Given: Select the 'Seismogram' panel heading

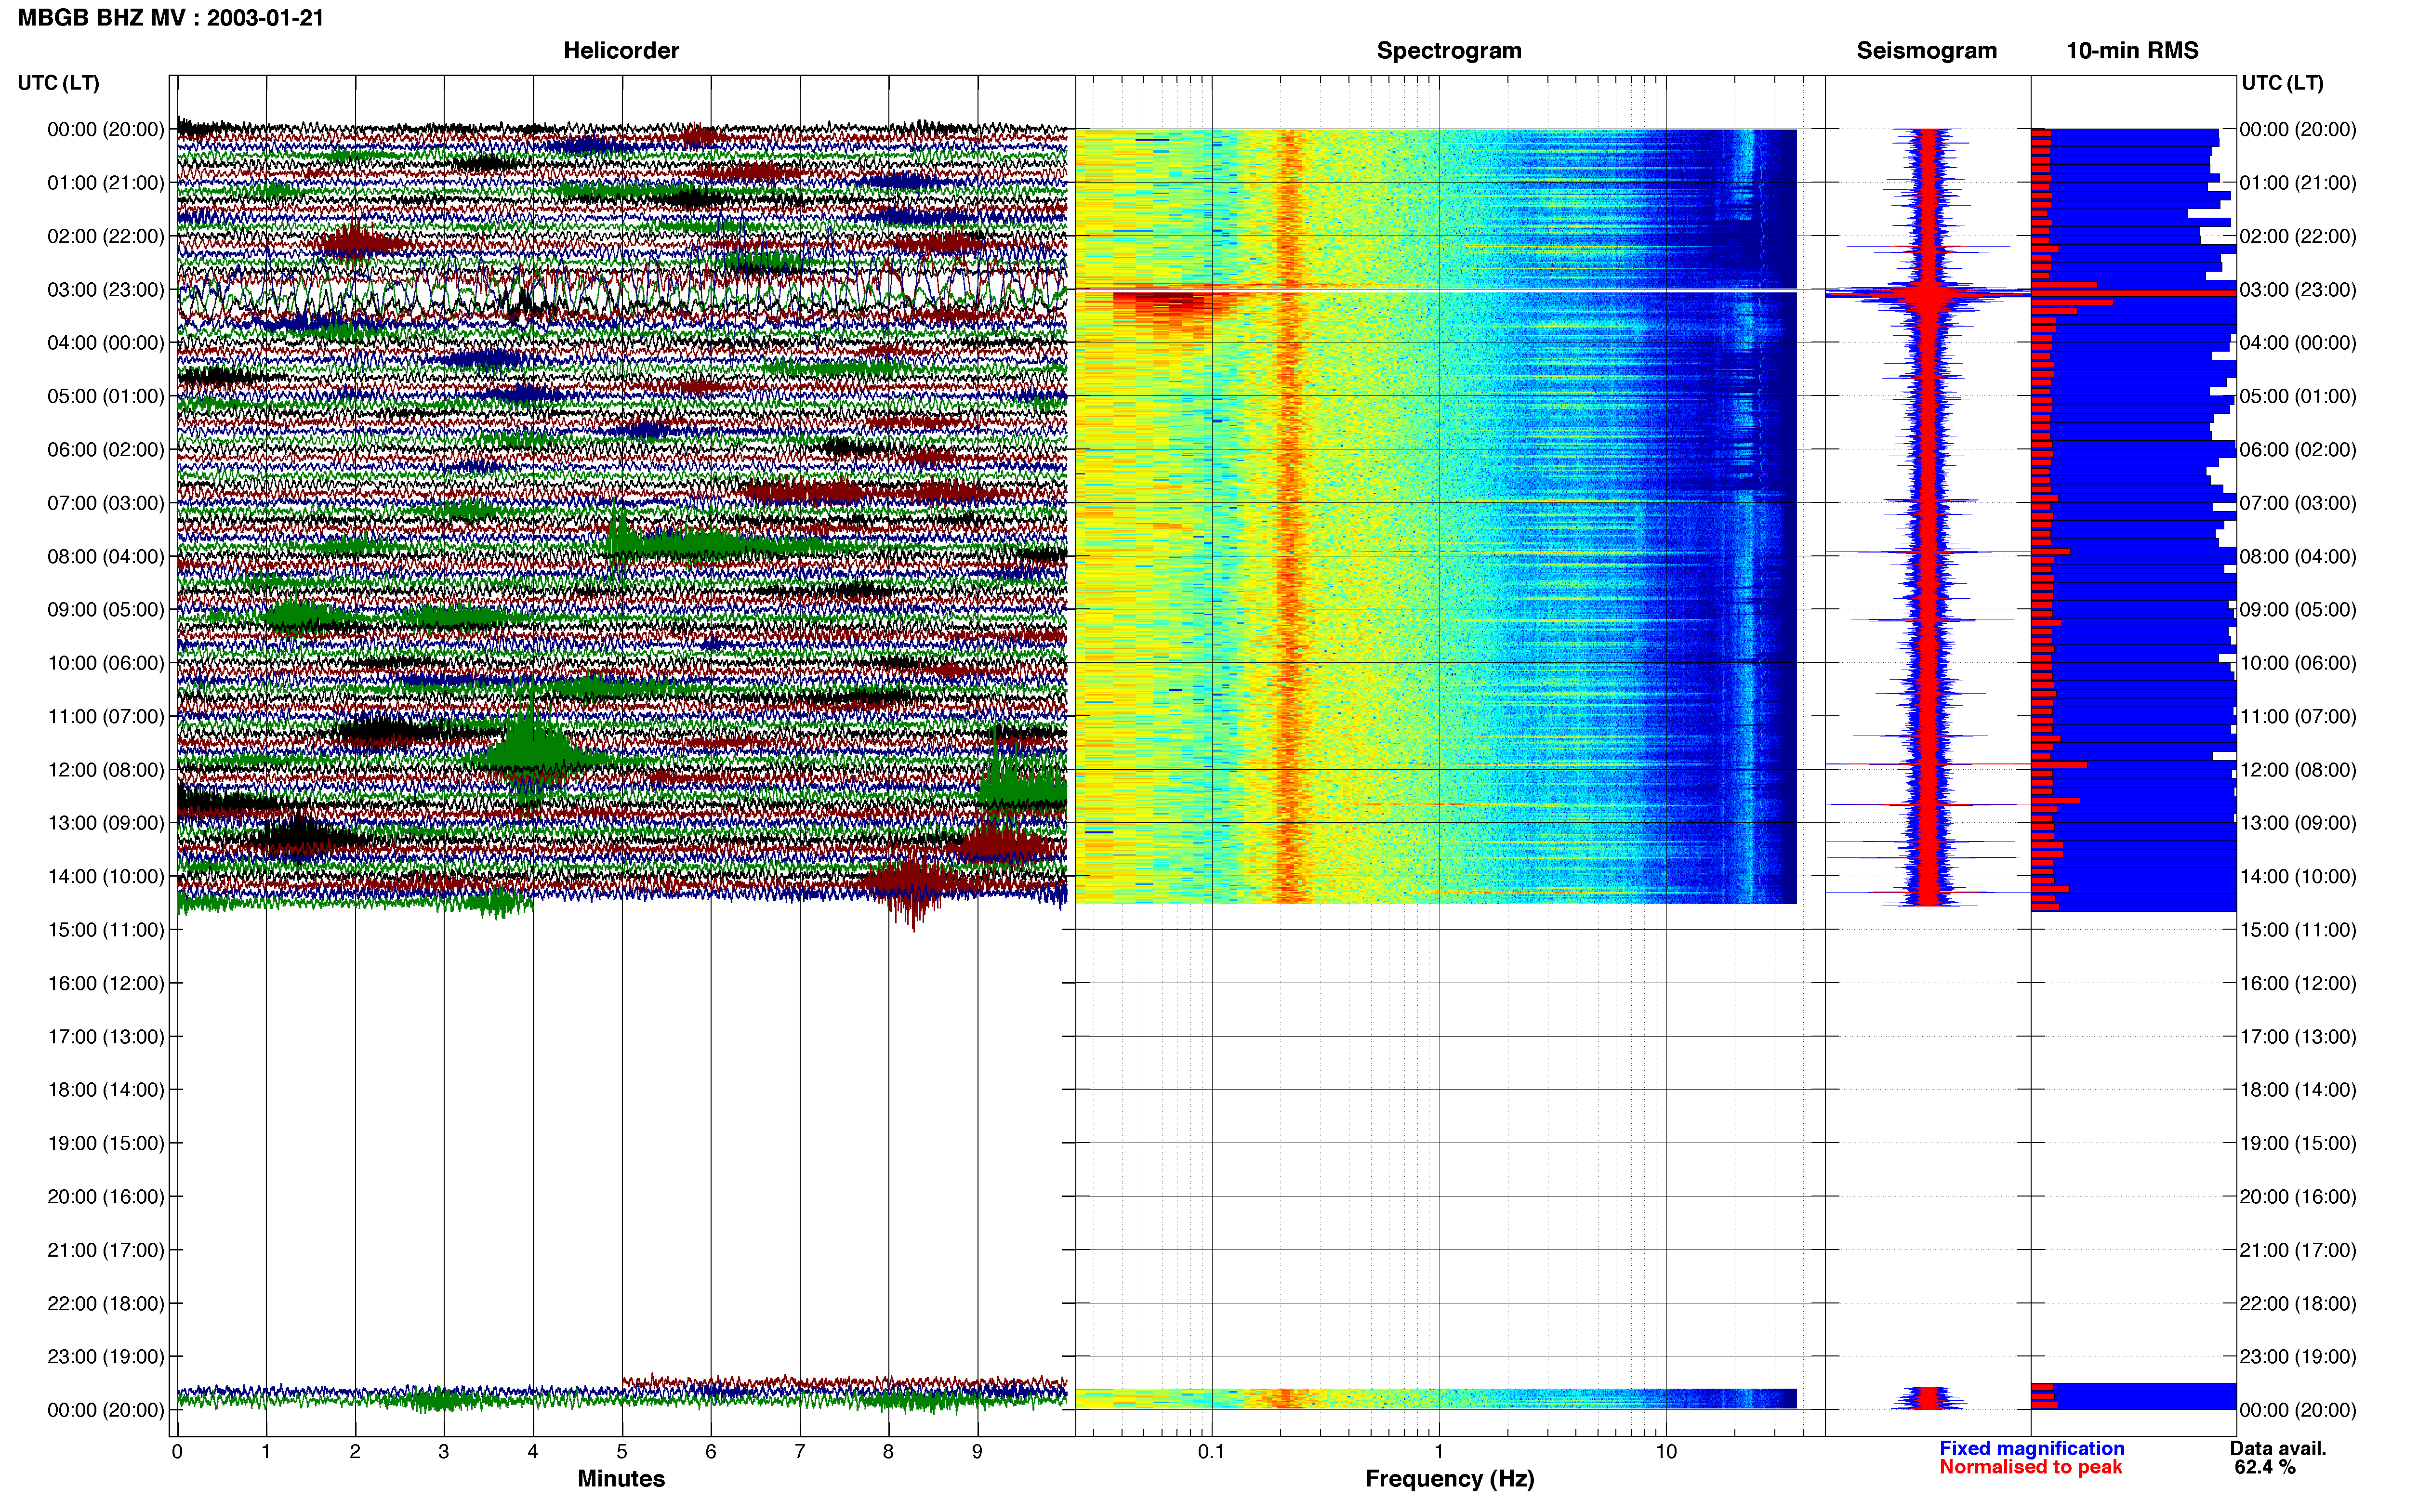Looking at the screenshot, I should [x=1926, y=51].
